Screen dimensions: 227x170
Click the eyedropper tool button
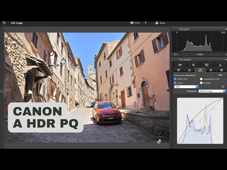(x=223, y=87)
